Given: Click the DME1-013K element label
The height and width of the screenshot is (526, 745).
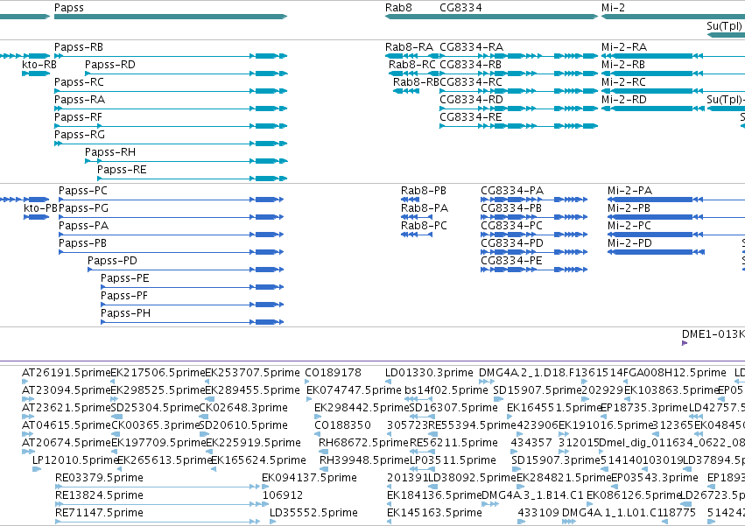Looking at the screenshot, I should [x=713, y=334].
